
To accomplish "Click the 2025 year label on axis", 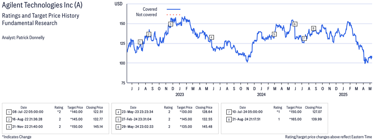I will click(343, 94).
